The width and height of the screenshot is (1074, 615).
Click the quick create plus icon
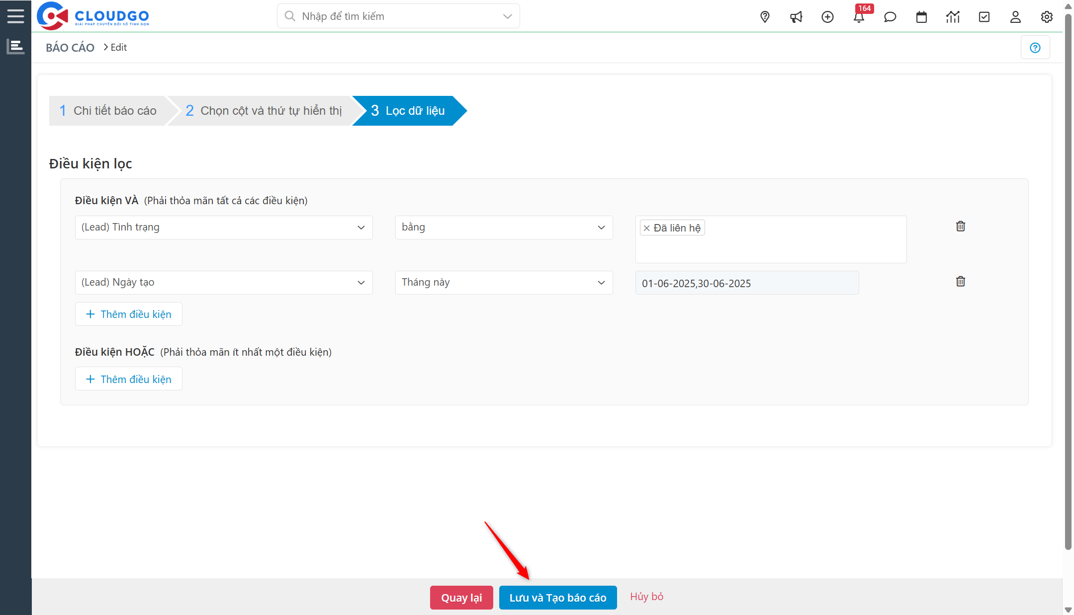point(827,16)
